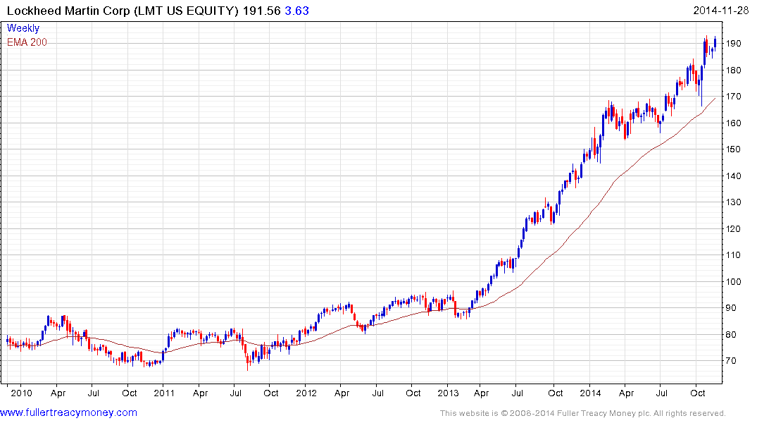Click the 70 price axis label
The image size is (757, 423).
[731, 361]
